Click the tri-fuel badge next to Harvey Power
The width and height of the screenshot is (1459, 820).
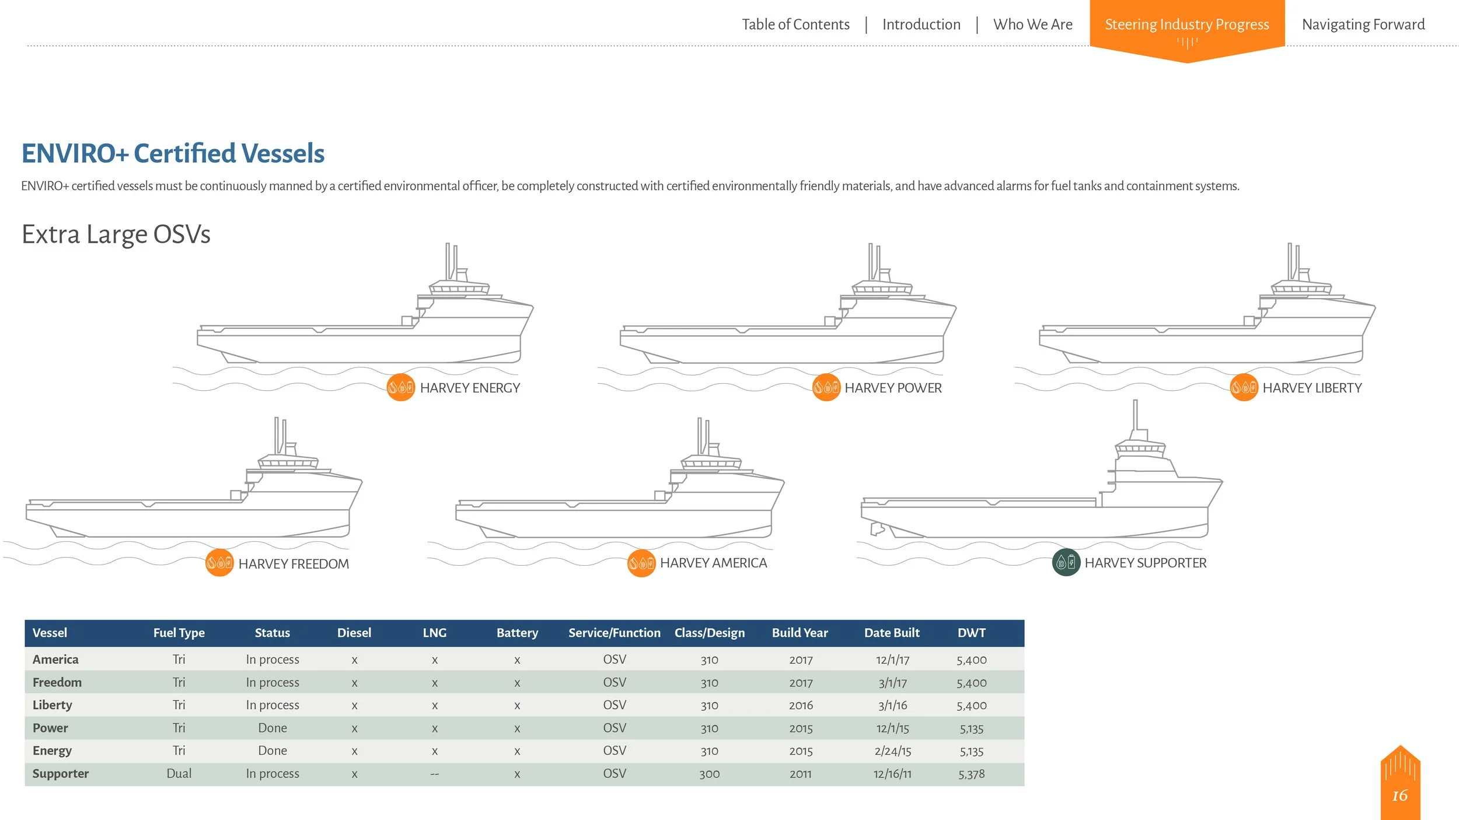pyautogui.click(x=826, y=387)
